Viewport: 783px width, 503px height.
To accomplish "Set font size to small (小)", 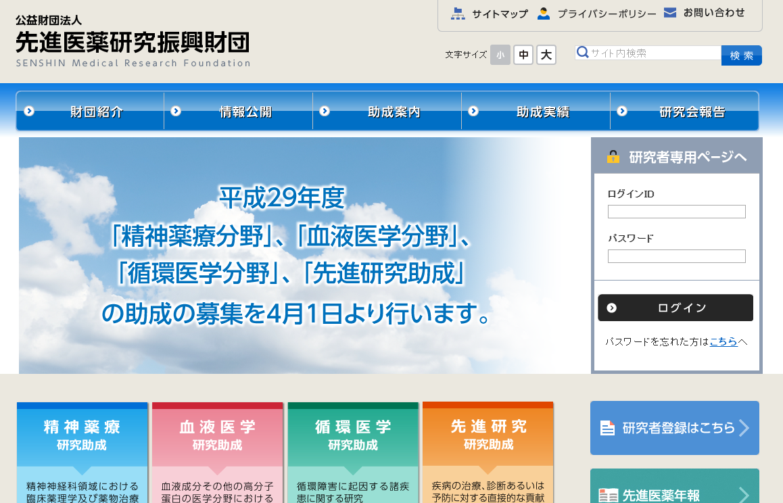I will (x=500, y=55).
